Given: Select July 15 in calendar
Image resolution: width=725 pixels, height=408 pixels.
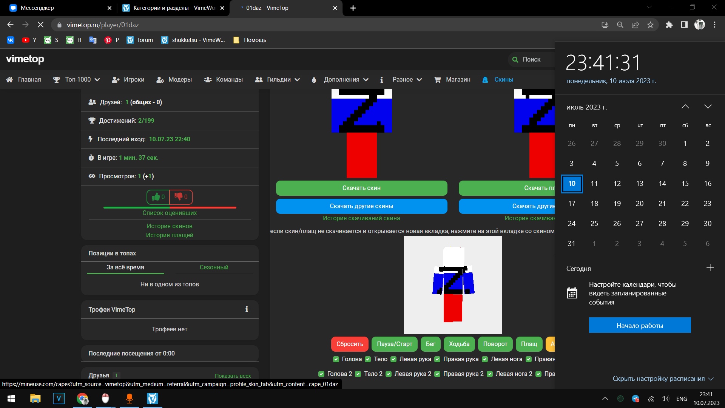Looking at the screenshot, I should (685, 184).
